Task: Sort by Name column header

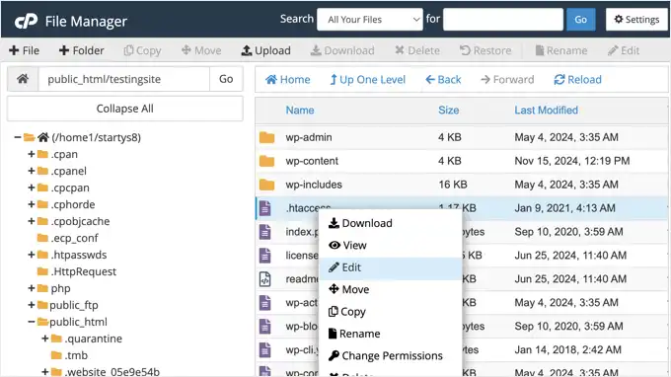Action: [x=300, y=110]
